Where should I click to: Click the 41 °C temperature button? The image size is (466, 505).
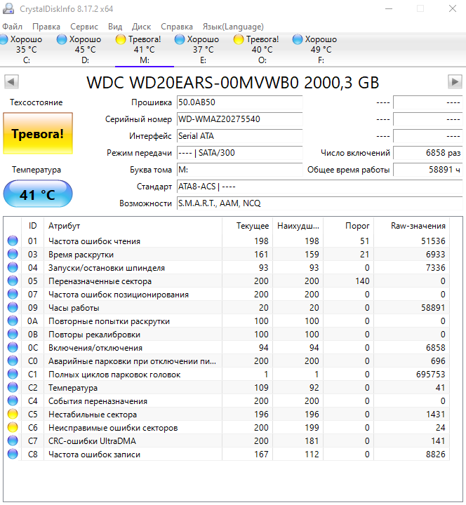click(x=38, y=194)
